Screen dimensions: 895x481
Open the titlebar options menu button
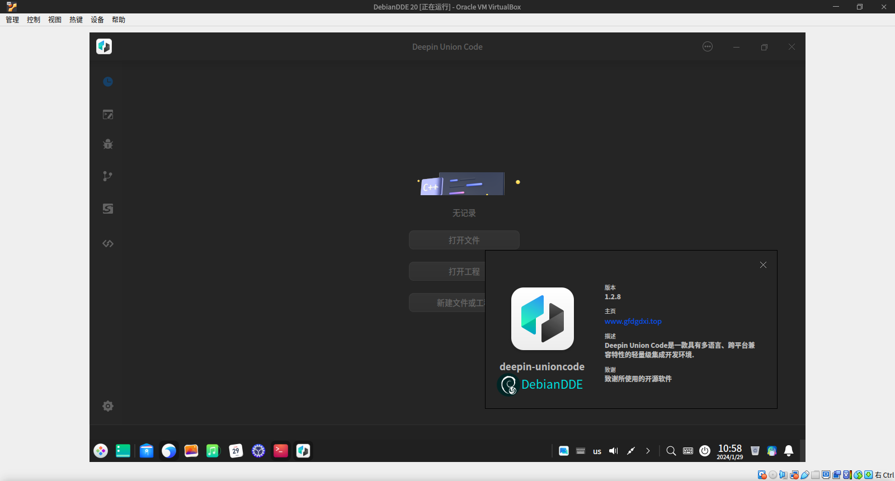coord(708,46)
